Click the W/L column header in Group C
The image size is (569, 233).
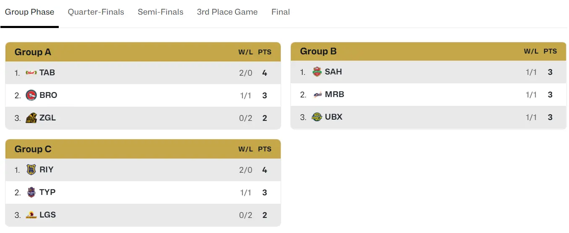pos(246,149)
